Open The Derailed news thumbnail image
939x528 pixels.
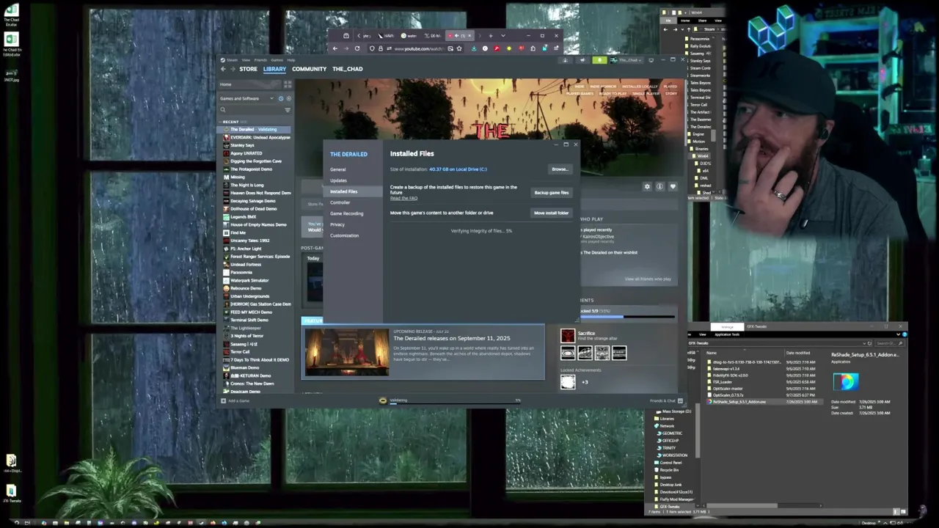pyautogui.click(x=347, y=353)
